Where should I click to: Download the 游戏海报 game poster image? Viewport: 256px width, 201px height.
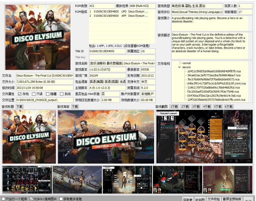point(75,107)
